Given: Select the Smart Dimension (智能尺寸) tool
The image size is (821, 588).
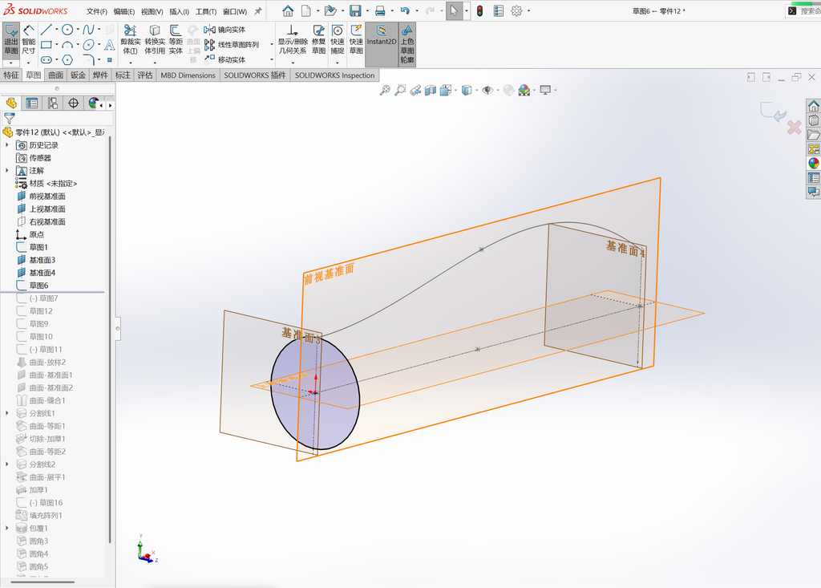Looking at the screenshot, I should [28, 40].
